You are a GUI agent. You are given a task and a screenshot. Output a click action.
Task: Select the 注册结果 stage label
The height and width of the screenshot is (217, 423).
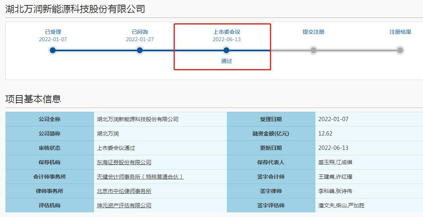click(x=400, y=32)
